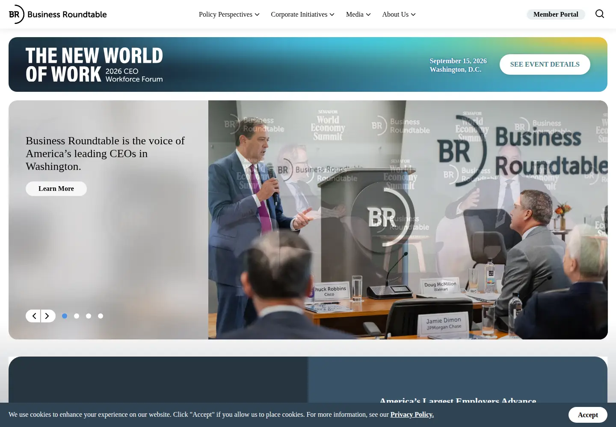Screen dimensions: 616x427
Task: Click the 'voice of America's leading CEOs' headline
Action: click(105, 154)
